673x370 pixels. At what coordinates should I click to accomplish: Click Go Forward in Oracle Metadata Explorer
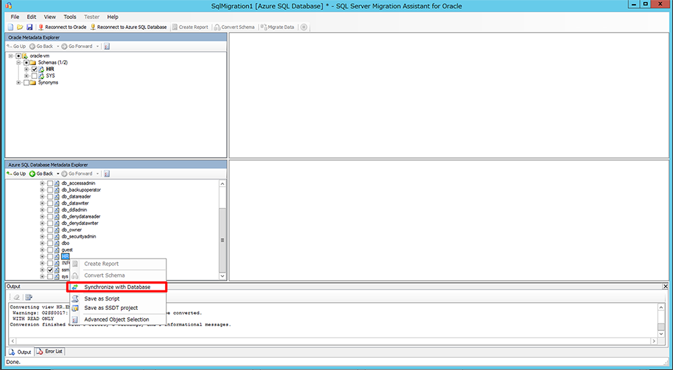coord(77,46)
